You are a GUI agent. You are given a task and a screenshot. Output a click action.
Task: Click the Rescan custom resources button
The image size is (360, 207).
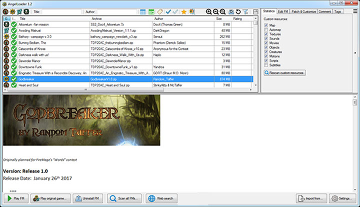coord(284,73)
